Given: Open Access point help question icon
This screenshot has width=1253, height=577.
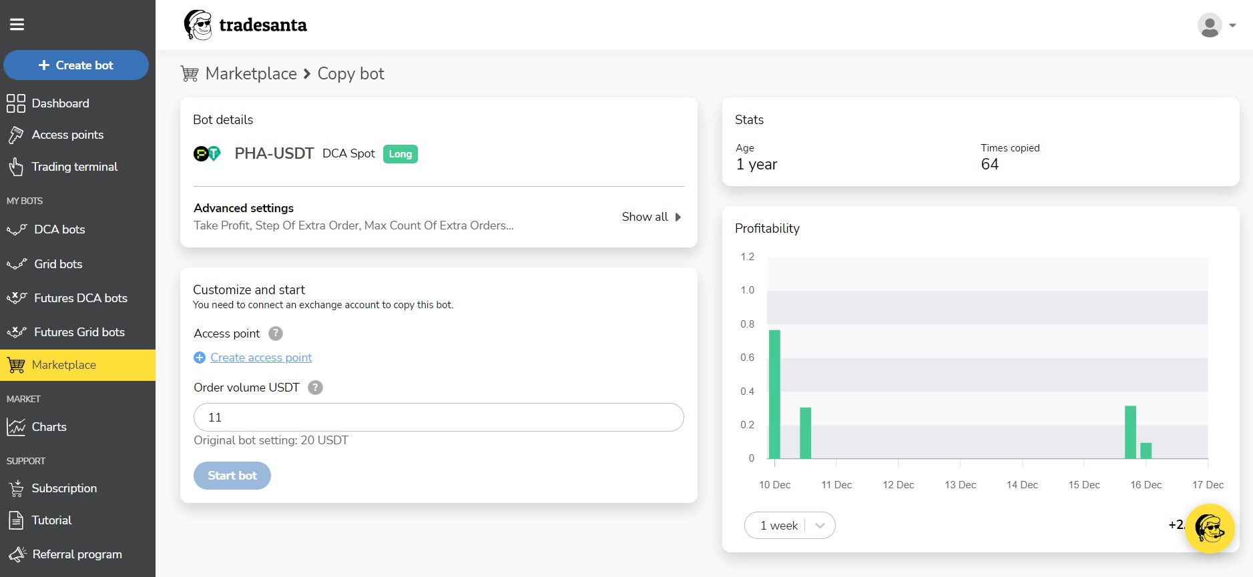Looking at the screenshot, I should click(276, 334).
